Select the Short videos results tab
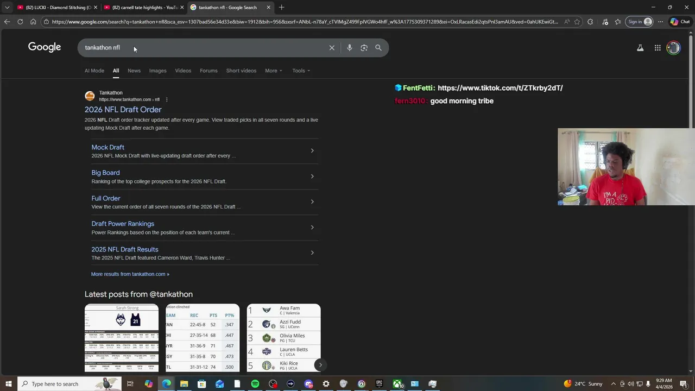The height and width of the screenshot is (391, 695). 241,71
